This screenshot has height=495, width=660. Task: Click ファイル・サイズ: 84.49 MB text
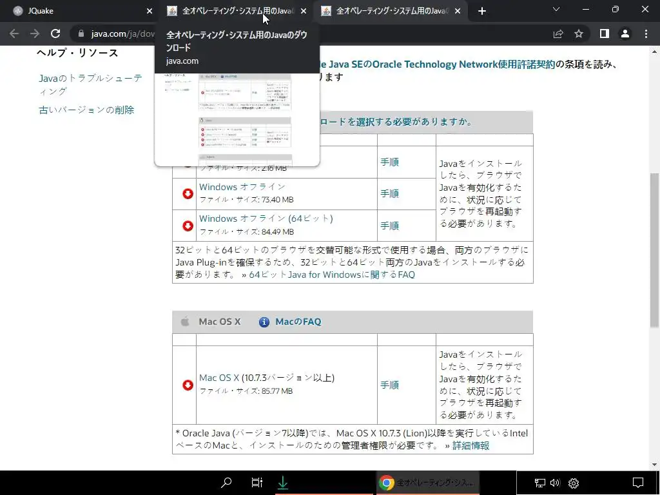point(247,232)
